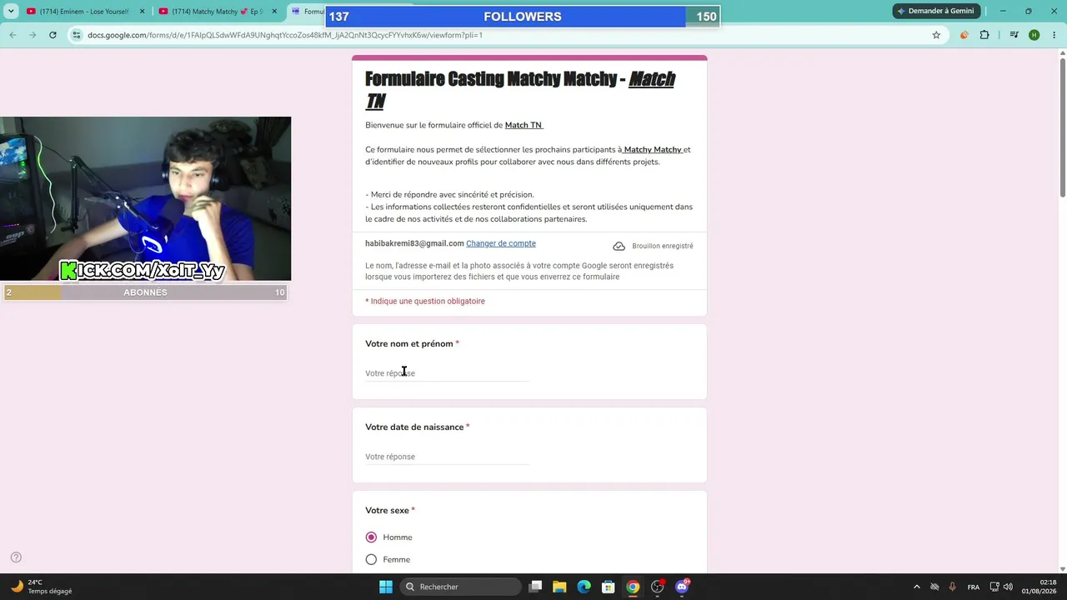Launch Microsoft Edge from the taskbar
The height and width of the screenshot is (600, 1067).
584,587
